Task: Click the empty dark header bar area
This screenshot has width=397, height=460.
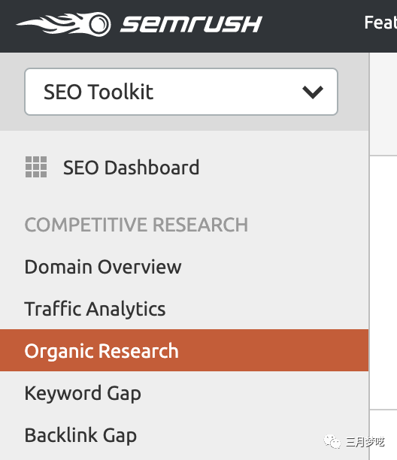Action: click(x=313, y=26)
